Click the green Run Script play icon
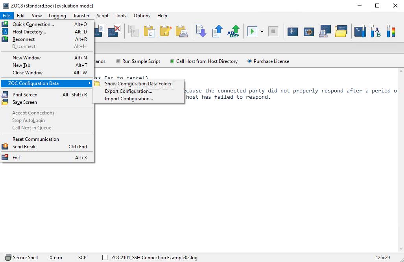 (252, 31)
